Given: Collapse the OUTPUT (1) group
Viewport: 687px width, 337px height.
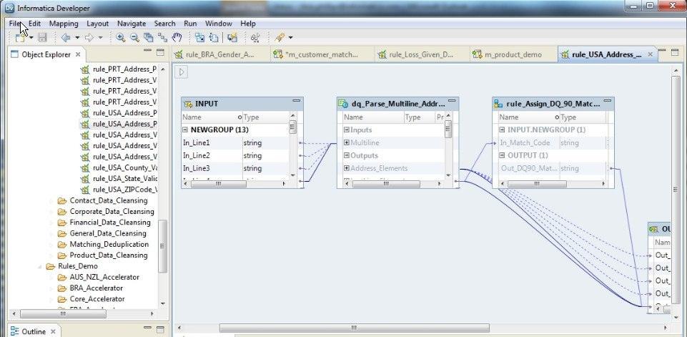Looking at the screenshot, I should point(502,155).
